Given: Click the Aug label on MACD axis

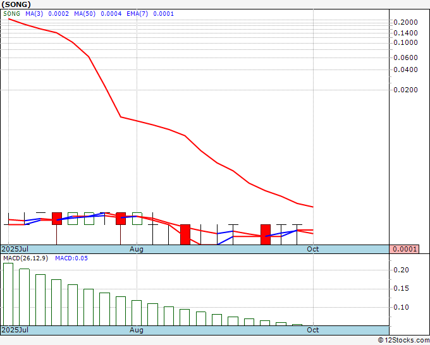Looking at the screenshot, I should (x=137, y=330).
